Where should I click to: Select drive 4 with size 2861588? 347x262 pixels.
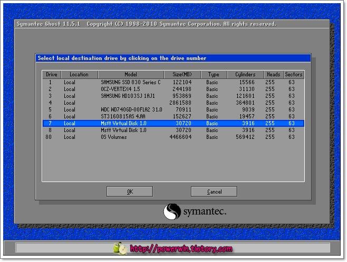coord(173,103)
